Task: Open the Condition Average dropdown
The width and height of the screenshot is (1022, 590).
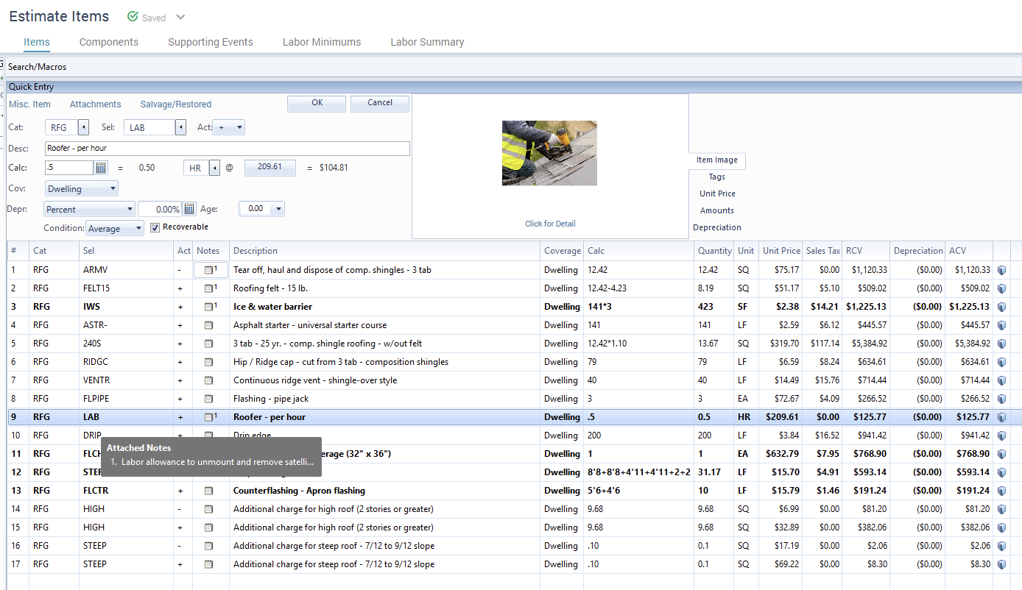Action: click(x=138, y=229)
